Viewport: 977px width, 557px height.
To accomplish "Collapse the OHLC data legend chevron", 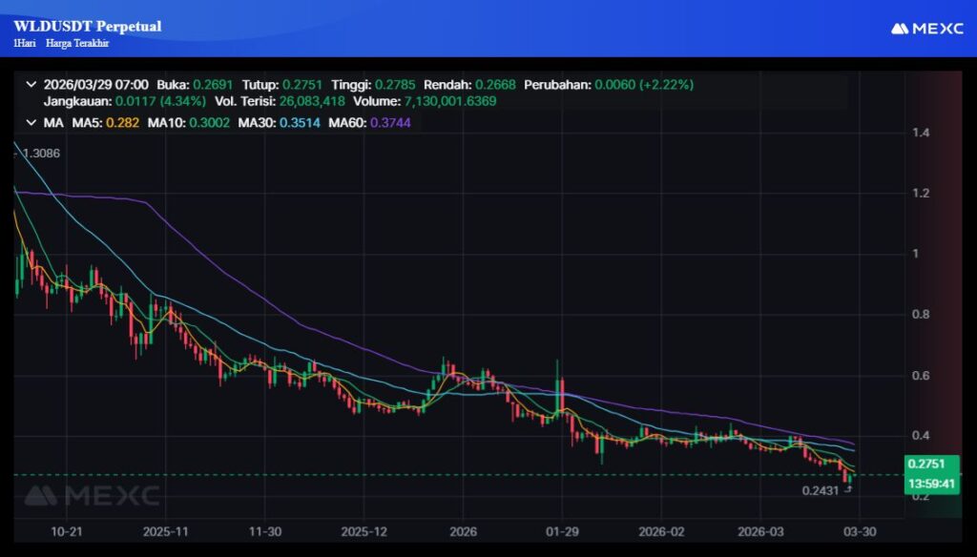I will tap(31, 84).
